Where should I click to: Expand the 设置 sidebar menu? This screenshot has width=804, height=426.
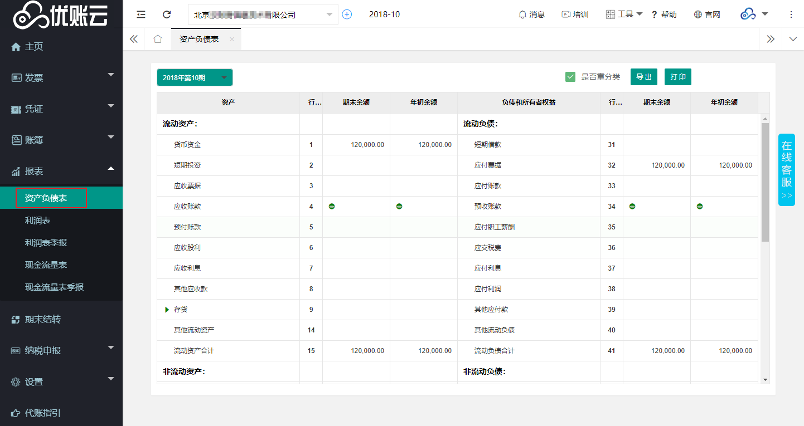tap(61, 381)
